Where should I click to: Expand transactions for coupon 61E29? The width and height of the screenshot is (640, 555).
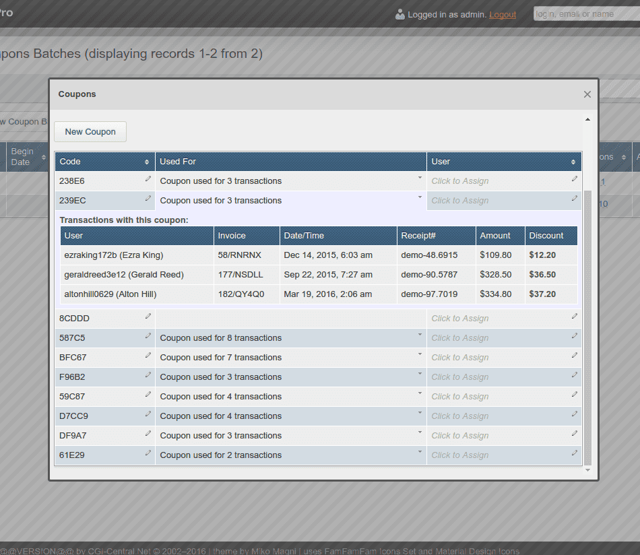pos(420,452)
